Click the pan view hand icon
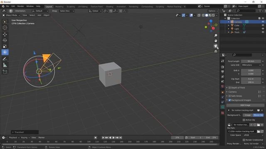This screenshot has width=266, height=149. click(216, 41)
